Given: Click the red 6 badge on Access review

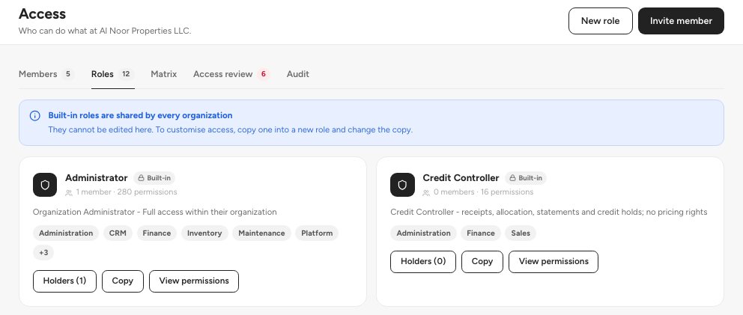Looking at the screenshot, I should [264, 74].
